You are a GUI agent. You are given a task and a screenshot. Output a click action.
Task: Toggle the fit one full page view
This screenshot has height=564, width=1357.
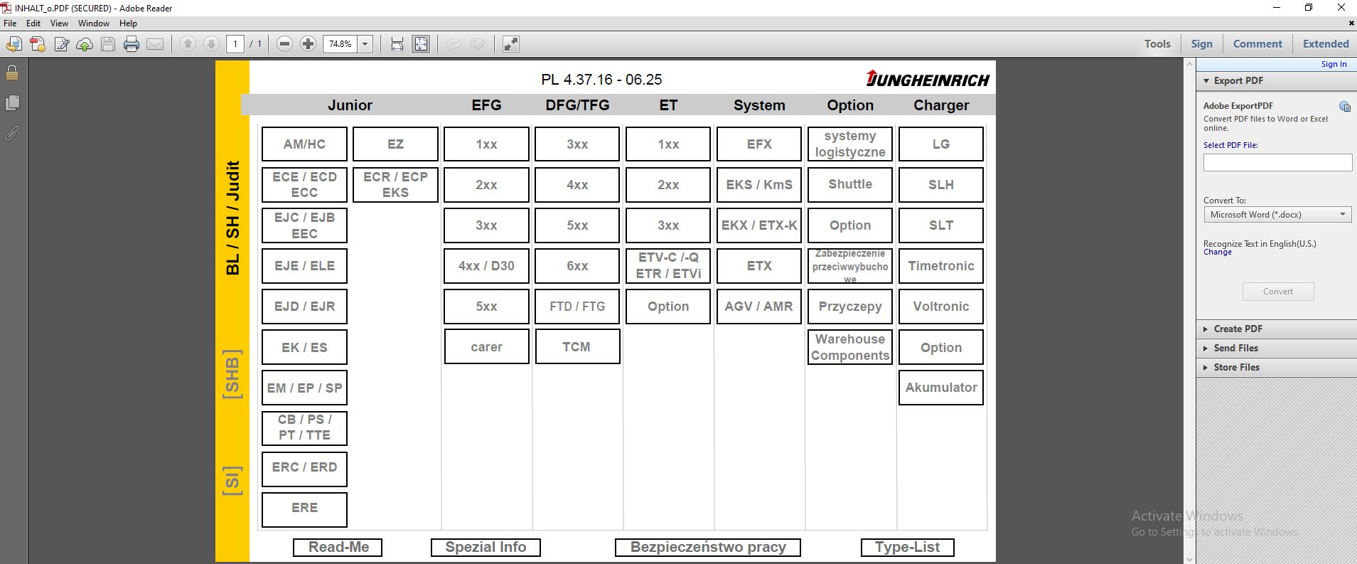pos(421,44)
